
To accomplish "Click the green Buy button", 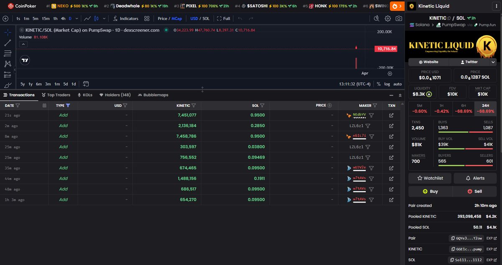I will tap(430, 191).
